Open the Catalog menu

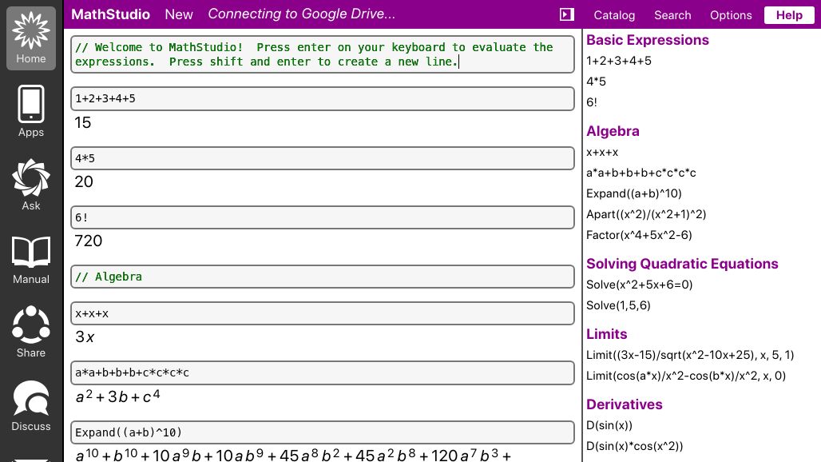[614, 15]
